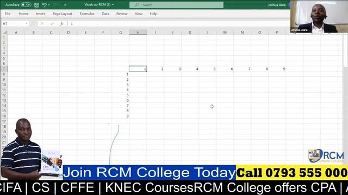Open Customize Quick Access Toolbar dropdown
The image size is (348, 195).
tap(65, 5)
